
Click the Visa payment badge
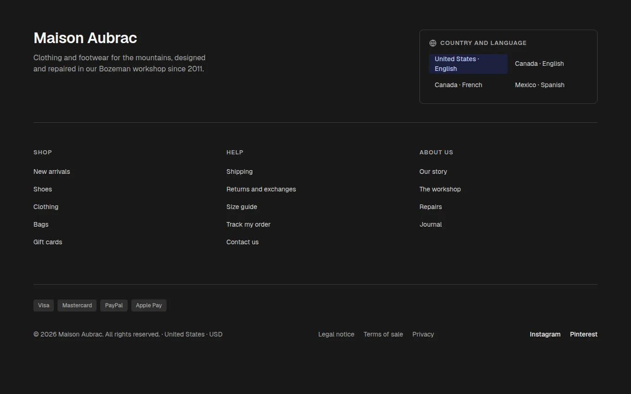click(44, 305)
